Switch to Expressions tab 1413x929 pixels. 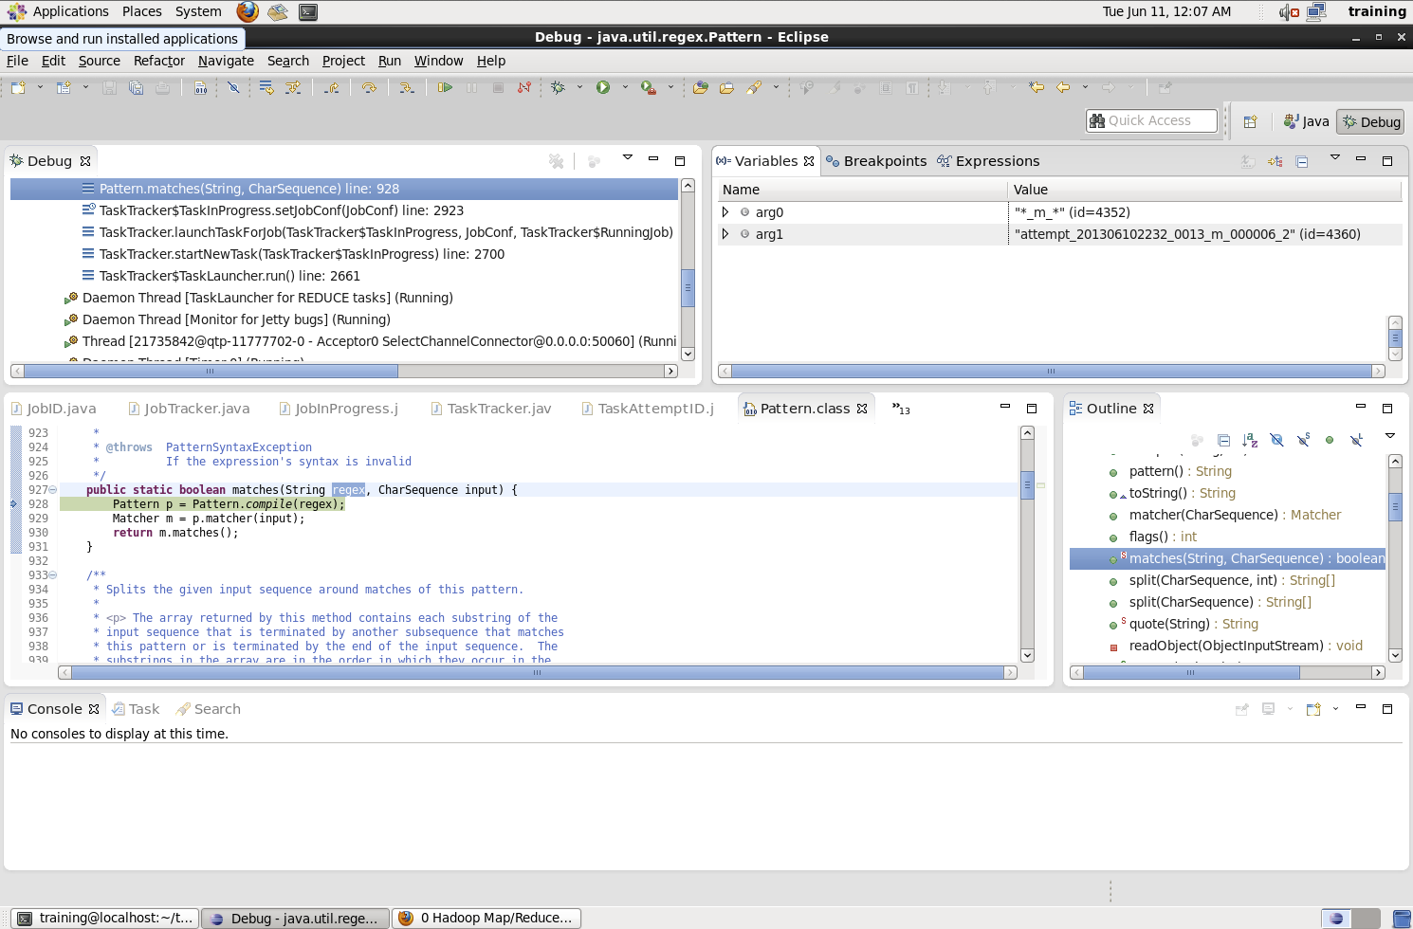(x=988, y=161)
